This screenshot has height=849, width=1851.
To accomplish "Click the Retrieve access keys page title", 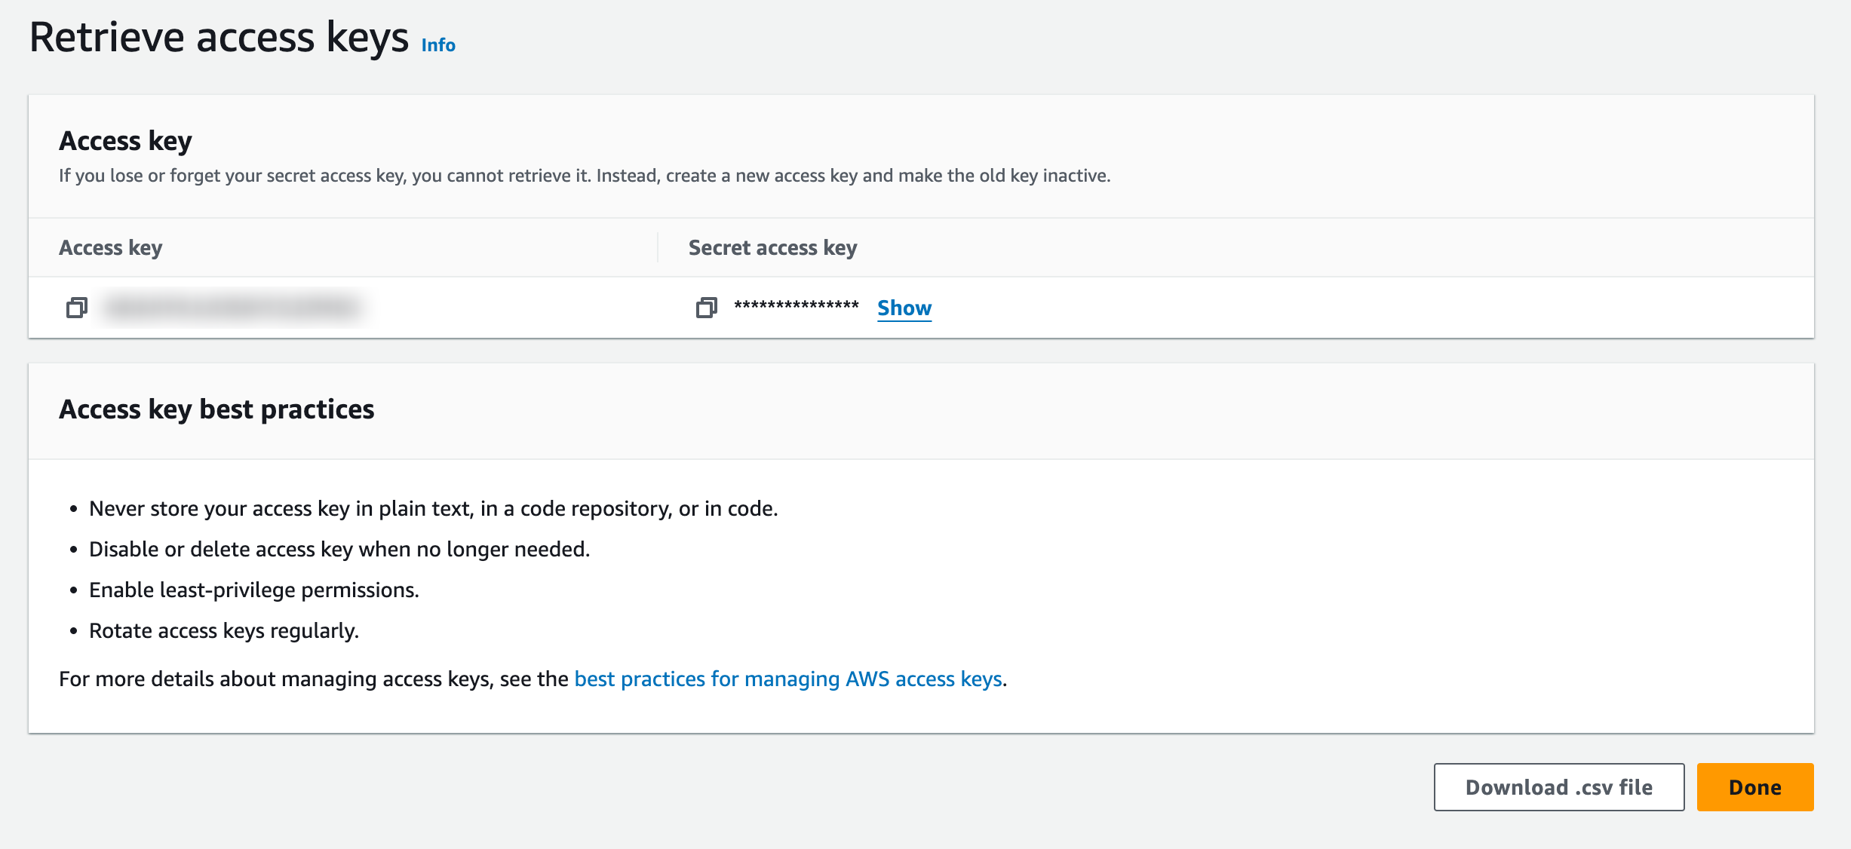I will point(219,38).
